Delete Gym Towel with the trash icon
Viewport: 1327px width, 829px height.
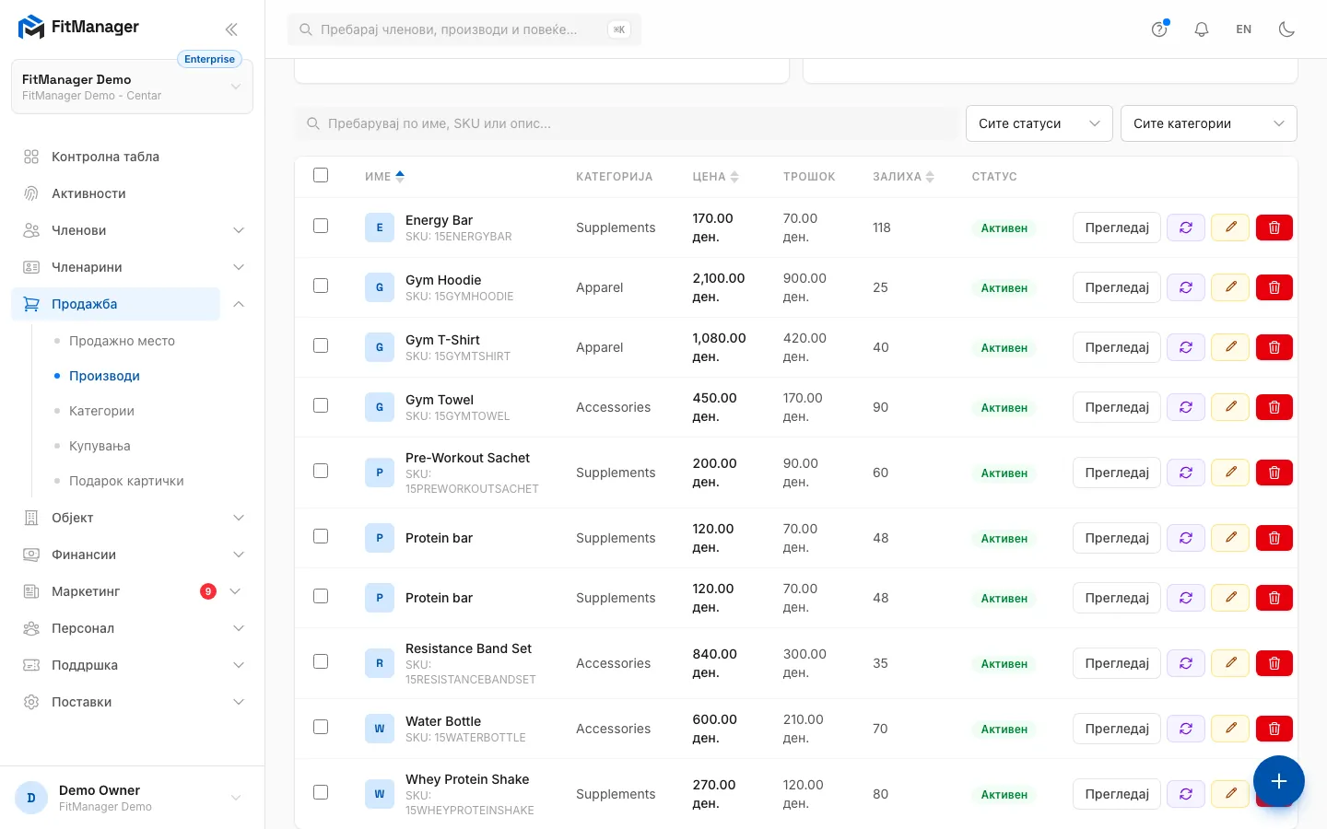1274,407
